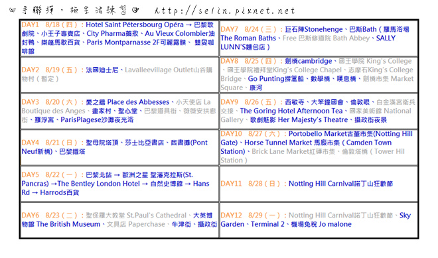Click Terminal 2 text
Screen dimensions: 438x258
(267, 224)
